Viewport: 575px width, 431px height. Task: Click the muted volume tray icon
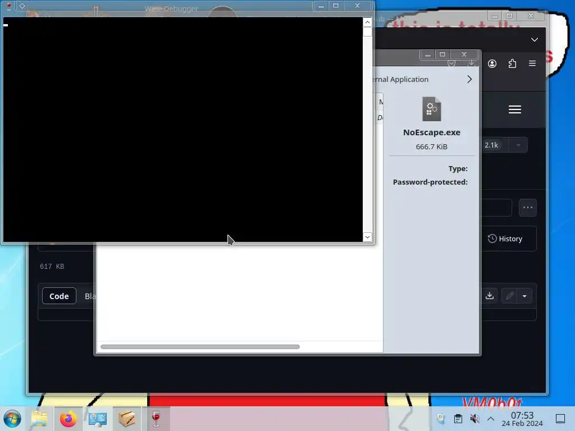tap(474, 419)
